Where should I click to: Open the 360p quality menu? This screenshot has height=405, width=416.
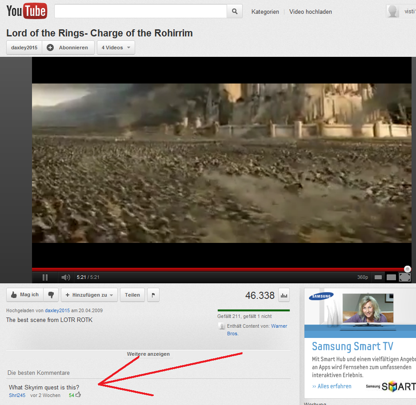tap(362, 277)
